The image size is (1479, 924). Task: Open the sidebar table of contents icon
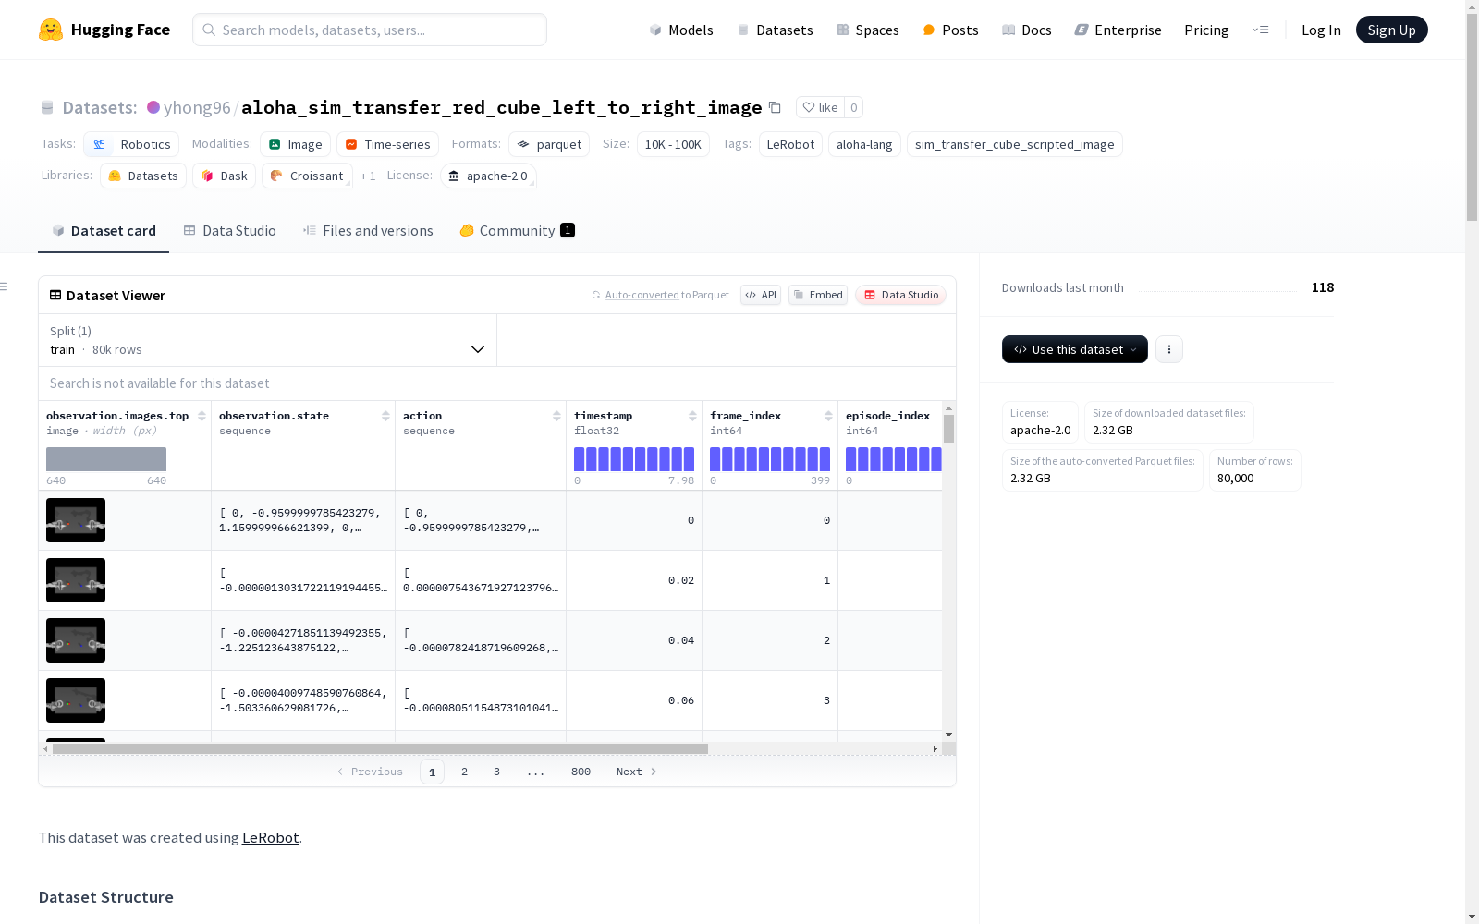[5, 286]
